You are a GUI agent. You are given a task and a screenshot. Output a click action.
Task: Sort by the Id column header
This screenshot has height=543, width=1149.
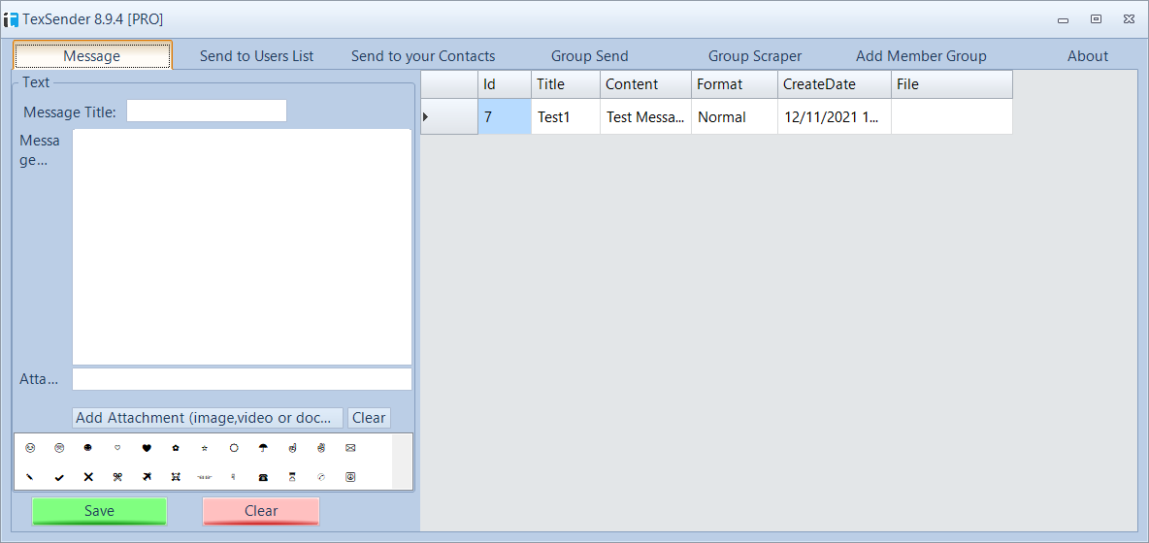coord(505,84)
